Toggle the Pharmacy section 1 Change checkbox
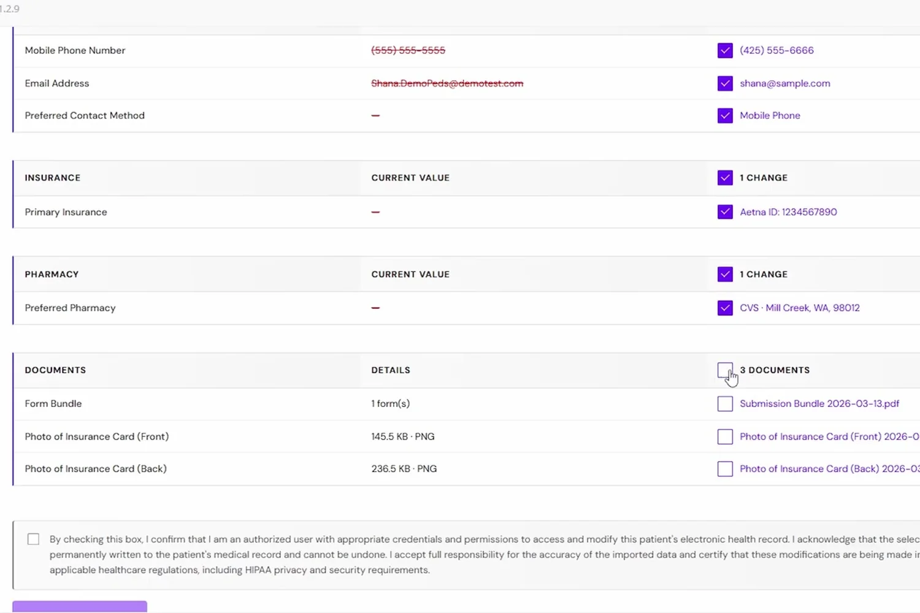The width and height of the screenshot is (920, 613). pyautogui.click(x=725, y=274)
